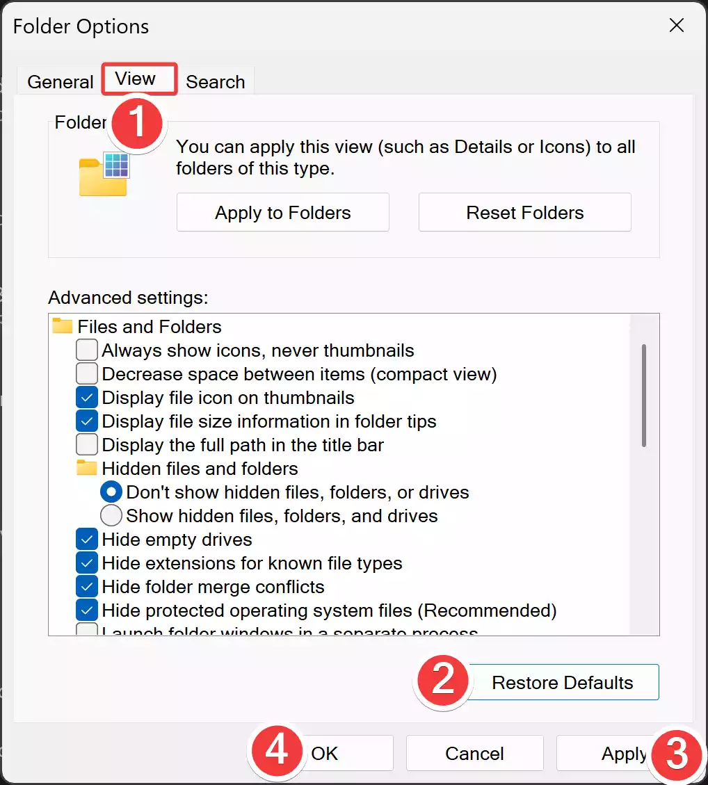The image size is (708, 785).
Task: Disable 'Display file size information in folder tips'
Action: point(86,421)
